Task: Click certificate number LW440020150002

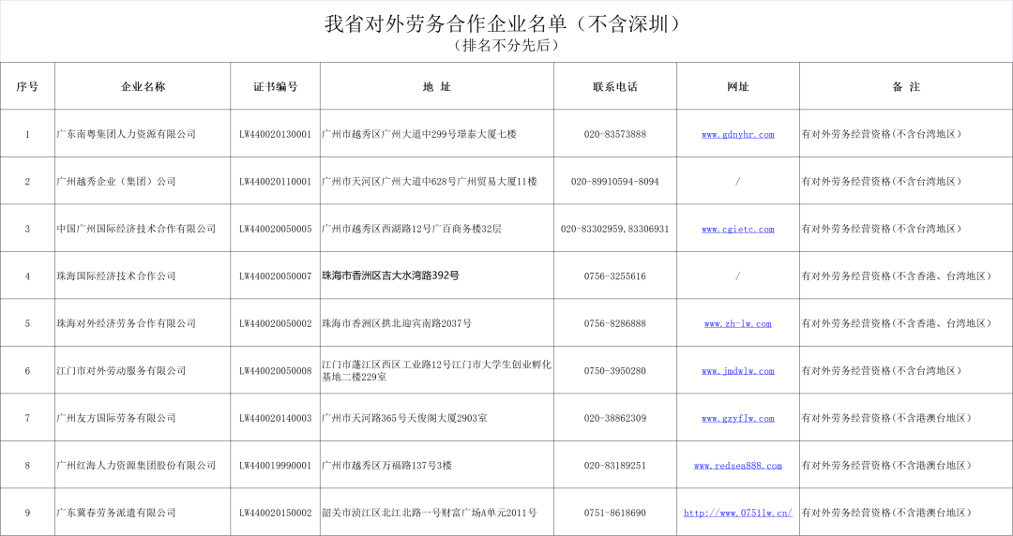Action: (x=275, y=513)
